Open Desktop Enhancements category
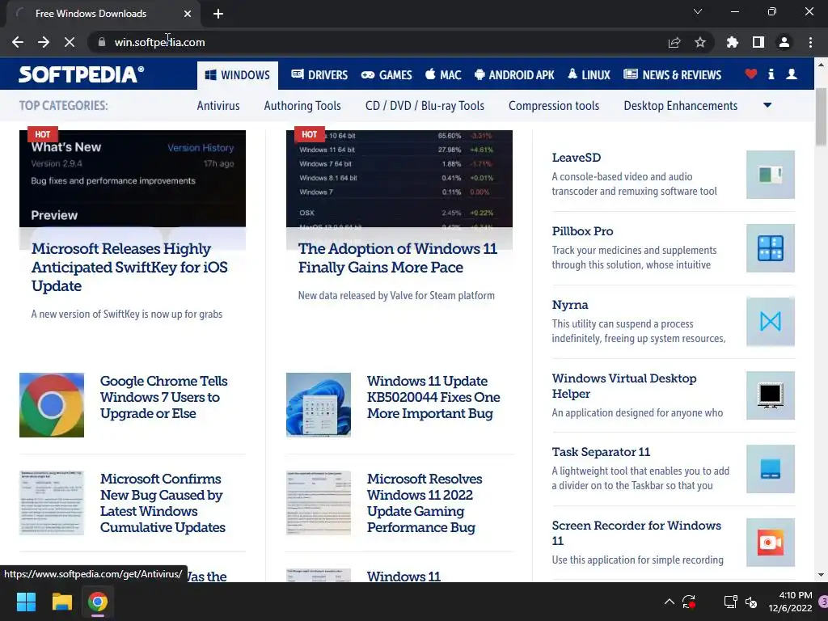 coord(681,106)
